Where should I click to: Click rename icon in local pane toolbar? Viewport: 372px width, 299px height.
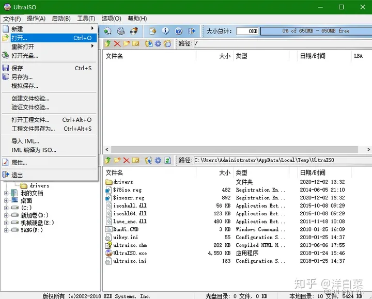click(136, 160)
